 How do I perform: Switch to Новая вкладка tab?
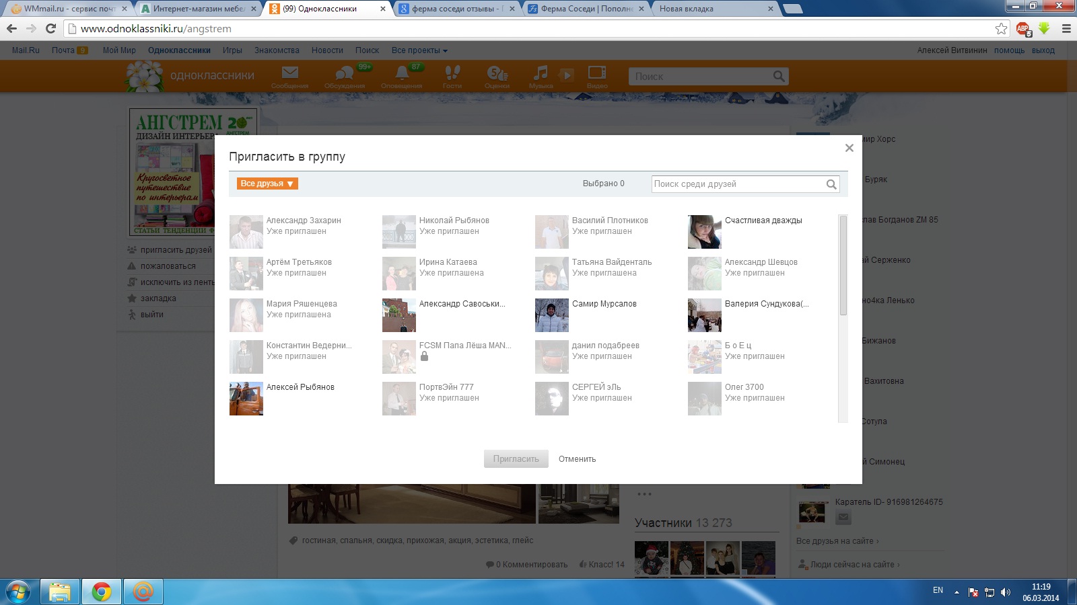click(715, 9)
